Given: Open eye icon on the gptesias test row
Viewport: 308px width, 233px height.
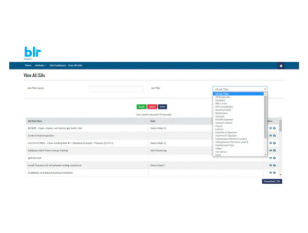Looking at the screenshot, I should point(270,158).
